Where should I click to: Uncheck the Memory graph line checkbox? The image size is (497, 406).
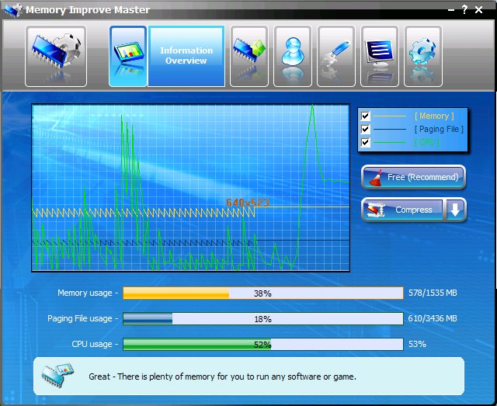(366, 116)
